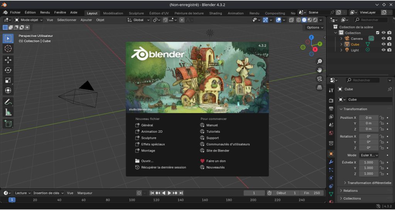Select the Rotate tool
The width and height of the screenshot is (395, 210).
pyautogui.click(x=8, y=70)
